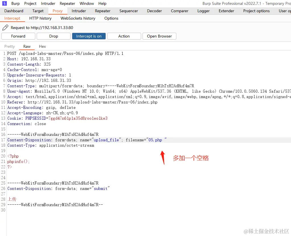The height and width of the screenshot is (236, 291).
Task: Open the Logger tab
Action: coord(203,11)
